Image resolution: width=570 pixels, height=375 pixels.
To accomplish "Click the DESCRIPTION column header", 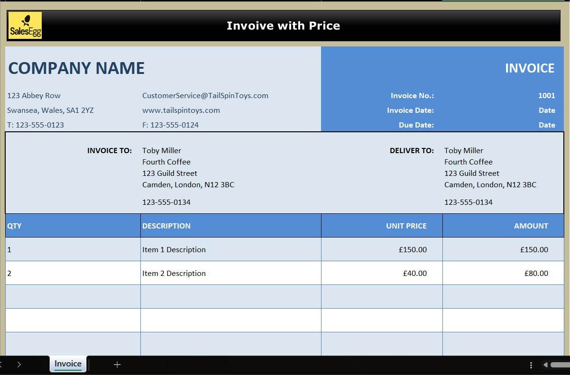I will pyautogui.click(x=231, y=226).
